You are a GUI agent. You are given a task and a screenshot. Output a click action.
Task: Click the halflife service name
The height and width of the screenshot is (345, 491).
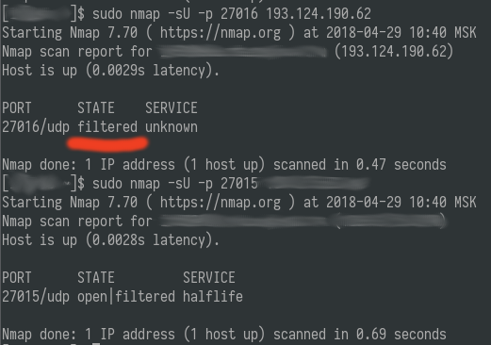click(213, 297)
